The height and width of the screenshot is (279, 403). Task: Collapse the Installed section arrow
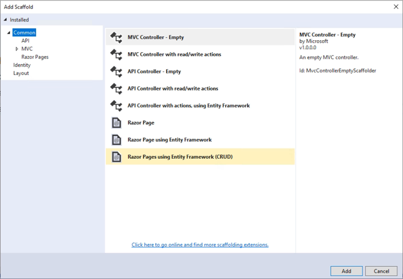6,20
